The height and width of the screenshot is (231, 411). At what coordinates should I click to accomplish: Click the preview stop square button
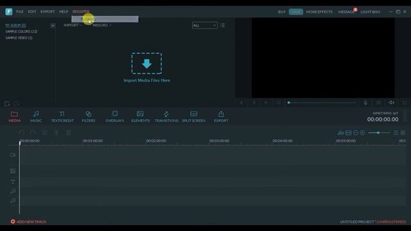pyautogui.click(x=279, y=103)
